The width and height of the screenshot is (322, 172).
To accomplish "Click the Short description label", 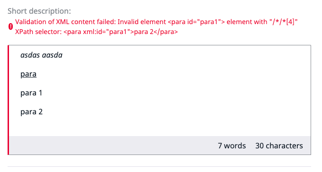I will (39, 11).
